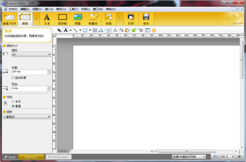Expand the 一般格式 purpose dropdown
Screen dimensions: 246x162
tap(27, 117)
